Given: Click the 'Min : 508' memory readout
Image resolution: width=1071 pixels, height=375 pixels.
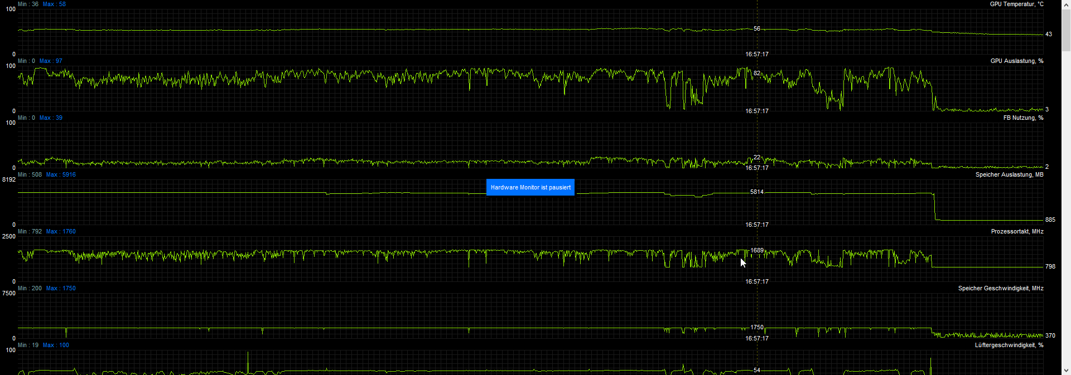Looking at the screenshot, I should point(30,174).
